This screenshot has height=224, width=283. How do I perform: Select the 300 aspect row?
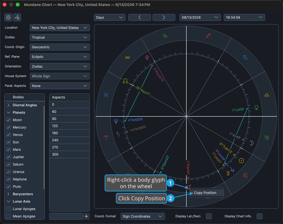click(x=70, y=154)
